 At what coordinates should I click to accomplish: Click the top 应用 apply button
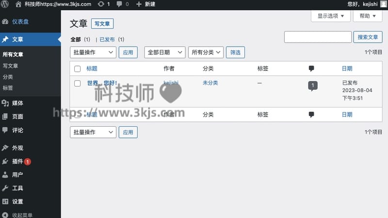(x=128, y=52)
